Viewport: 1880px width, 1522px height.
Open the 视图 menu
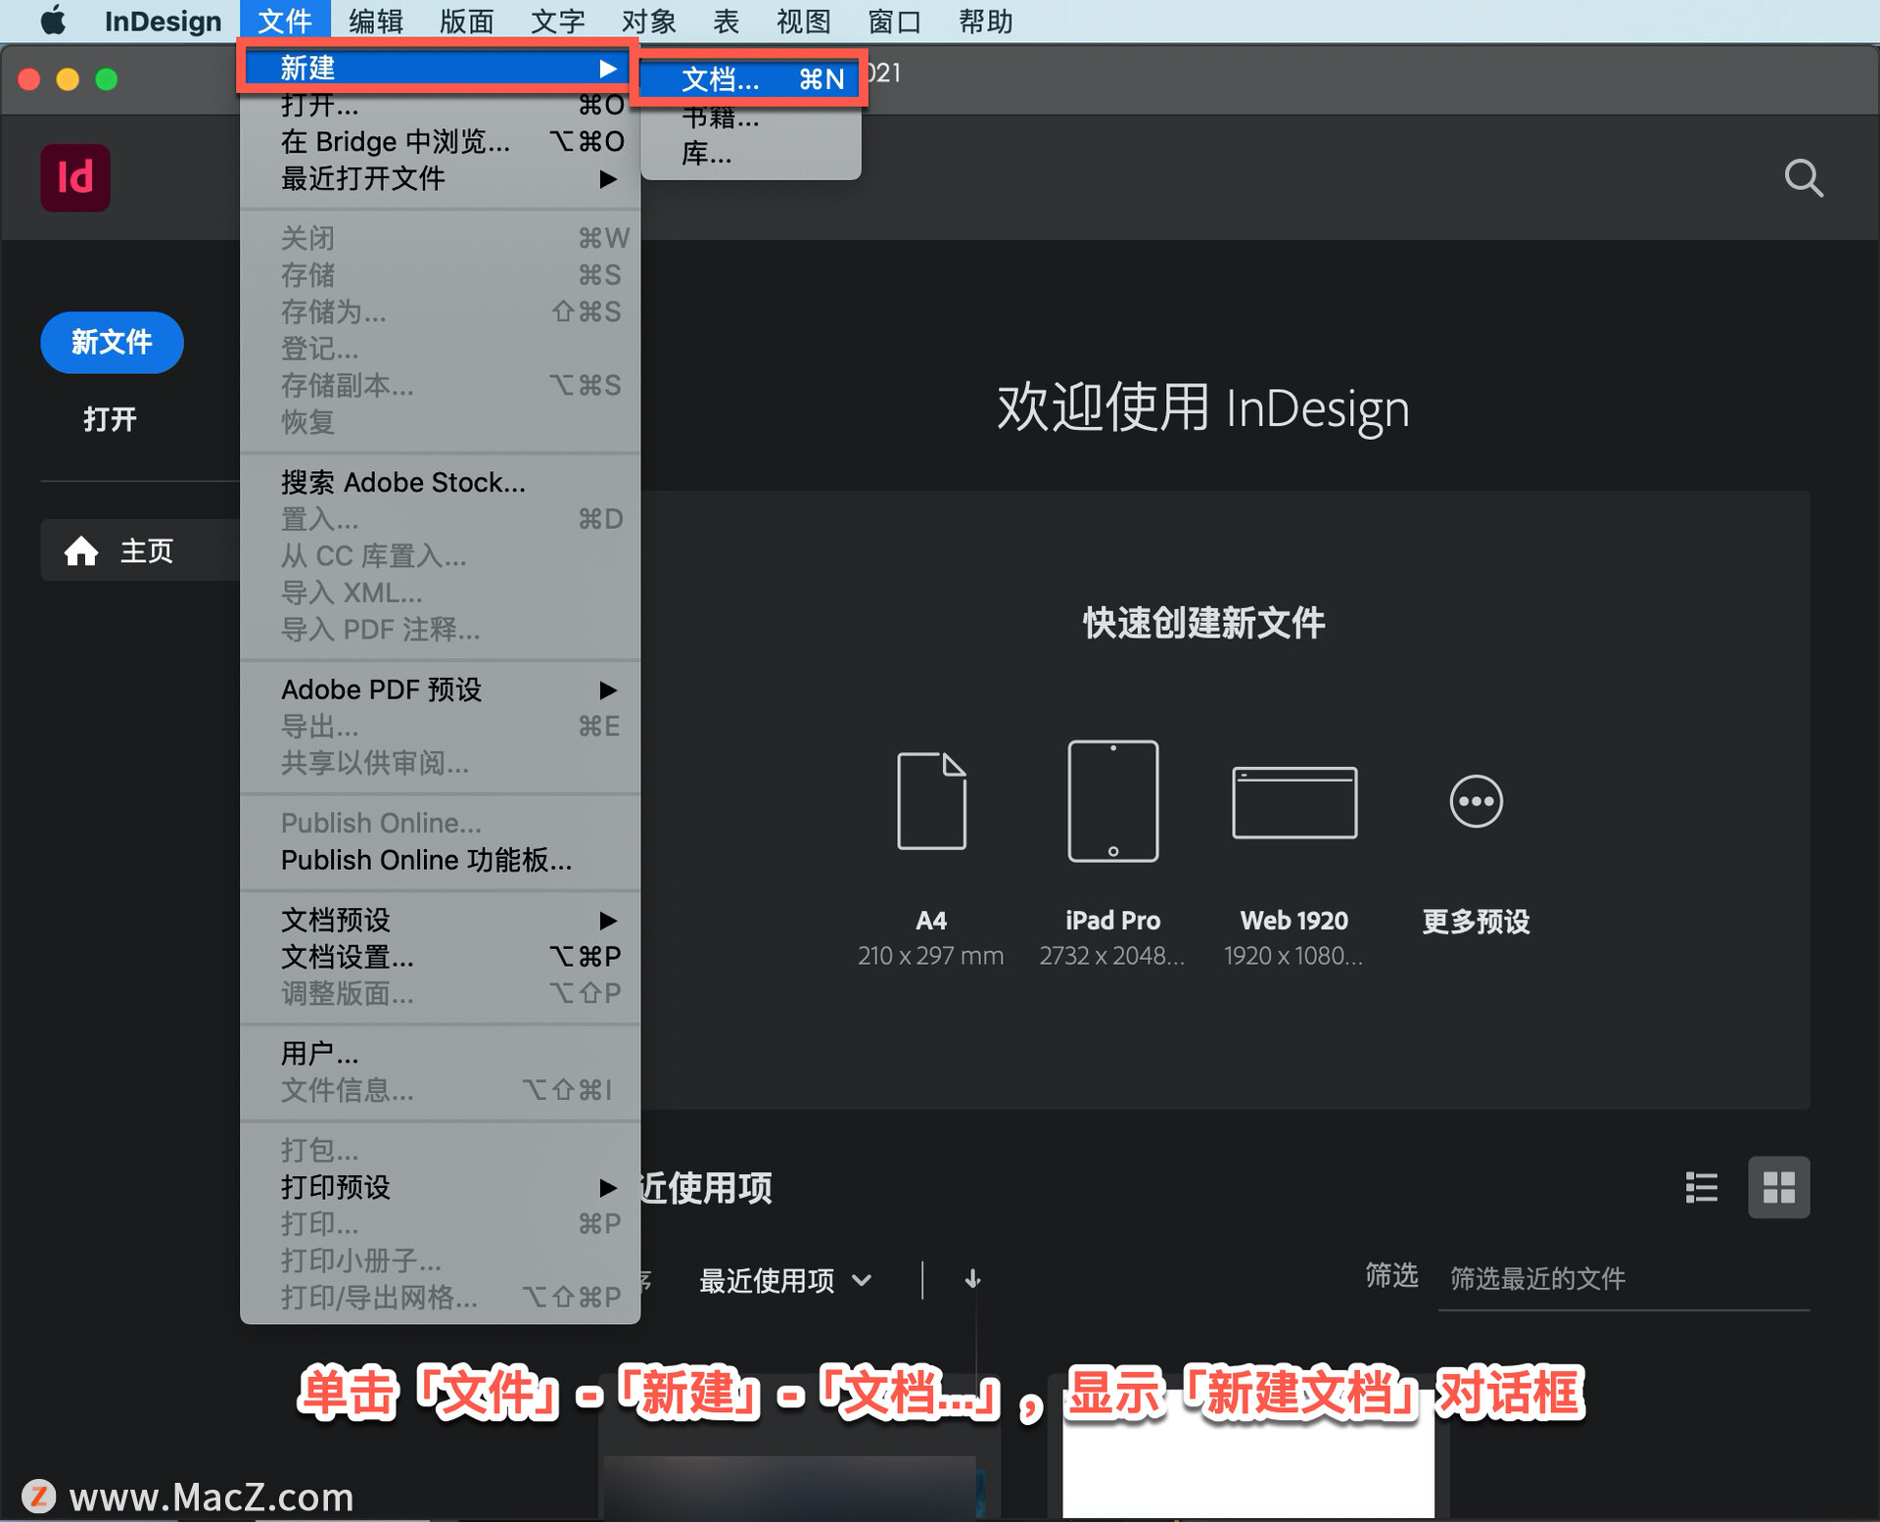(x=803, y=21)
